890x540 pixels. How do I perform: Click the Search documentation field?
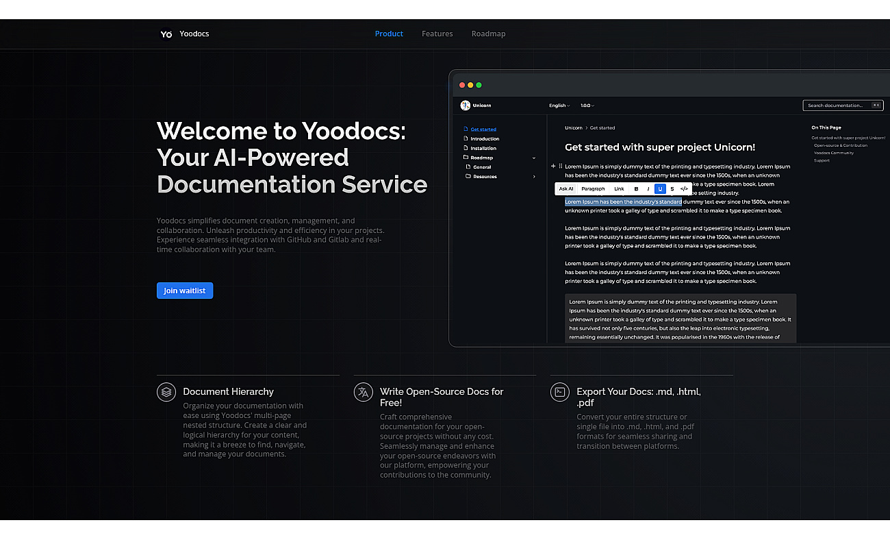[x=843, y=106]
